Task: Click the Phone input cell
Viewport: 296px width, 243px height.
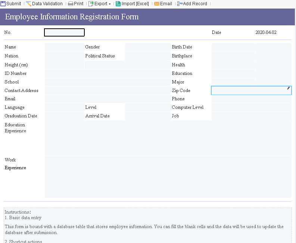Action: coord(252,99)
